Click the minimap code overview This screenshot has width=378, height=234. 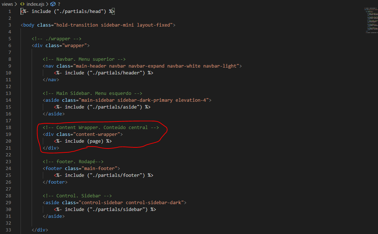coord(371,20)
